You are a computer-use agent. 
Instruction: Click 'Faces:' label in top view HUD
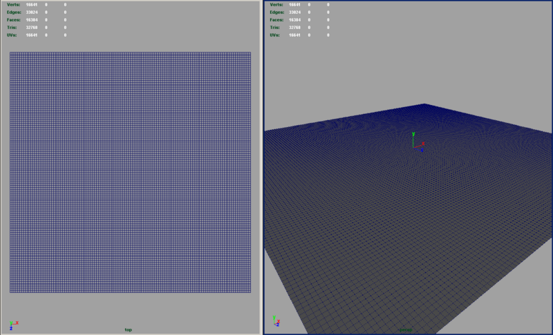tap(14, 20)
